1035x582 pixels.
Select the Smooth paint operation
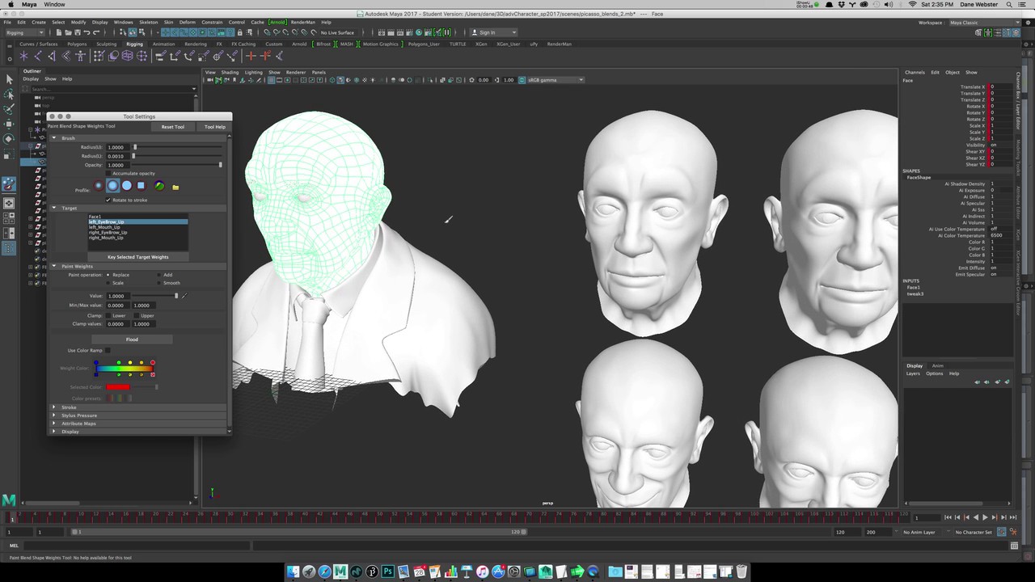click(x=159, y=283)
